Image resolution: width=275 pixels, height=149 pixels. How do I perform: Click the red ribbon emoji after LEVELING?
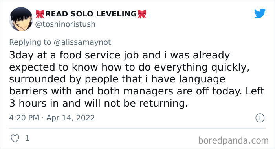tap(142, 14)
